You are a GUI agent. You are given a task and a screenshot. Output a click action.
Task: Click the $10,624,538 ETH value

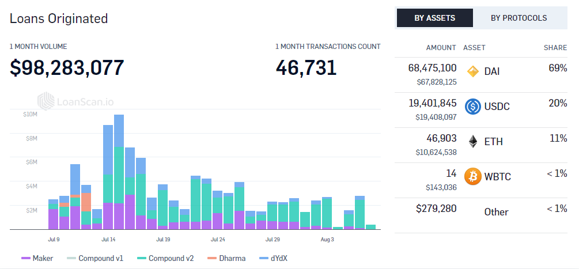[437, 152]
